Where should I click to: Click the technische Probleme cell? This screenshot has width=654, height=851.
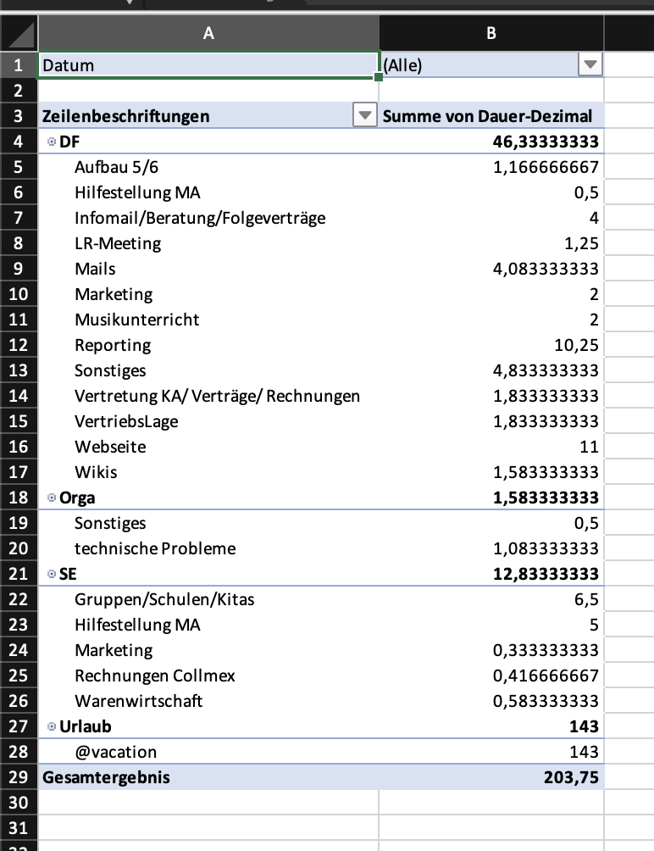click(x=155, y=548)
